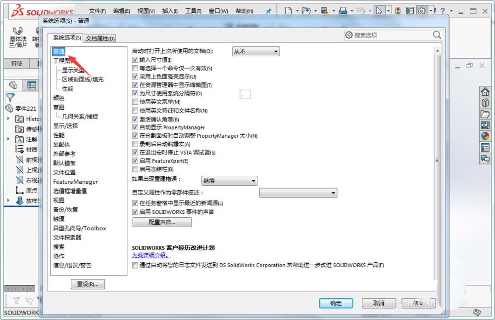Click the filter funnel icon in feature tree
Image resolution: width=495 pixels, height=320 pixels.
(x=10, y=98)
